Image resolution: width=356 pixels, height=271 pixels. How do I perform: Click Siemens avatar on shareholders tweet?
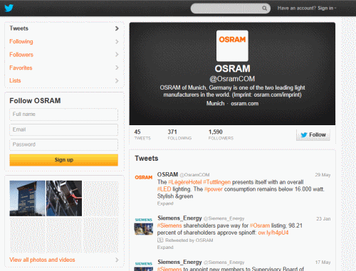[144, 226]
